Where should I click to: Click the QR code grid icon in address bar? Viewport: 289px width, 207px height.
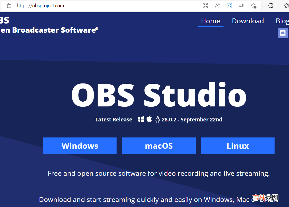pyautogui.click(x=205, y=6)
